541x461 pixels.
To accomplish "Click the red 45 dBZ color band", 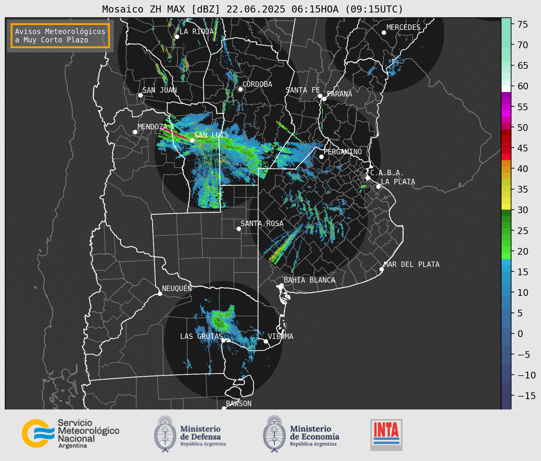I will (x=506, y=148).
